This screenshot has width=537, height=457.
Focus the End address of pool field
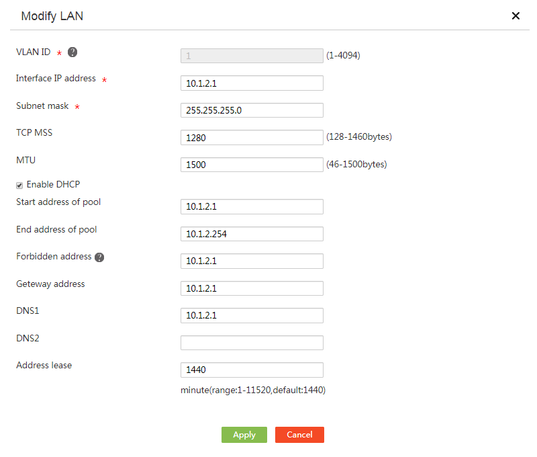tap(252, 234)
